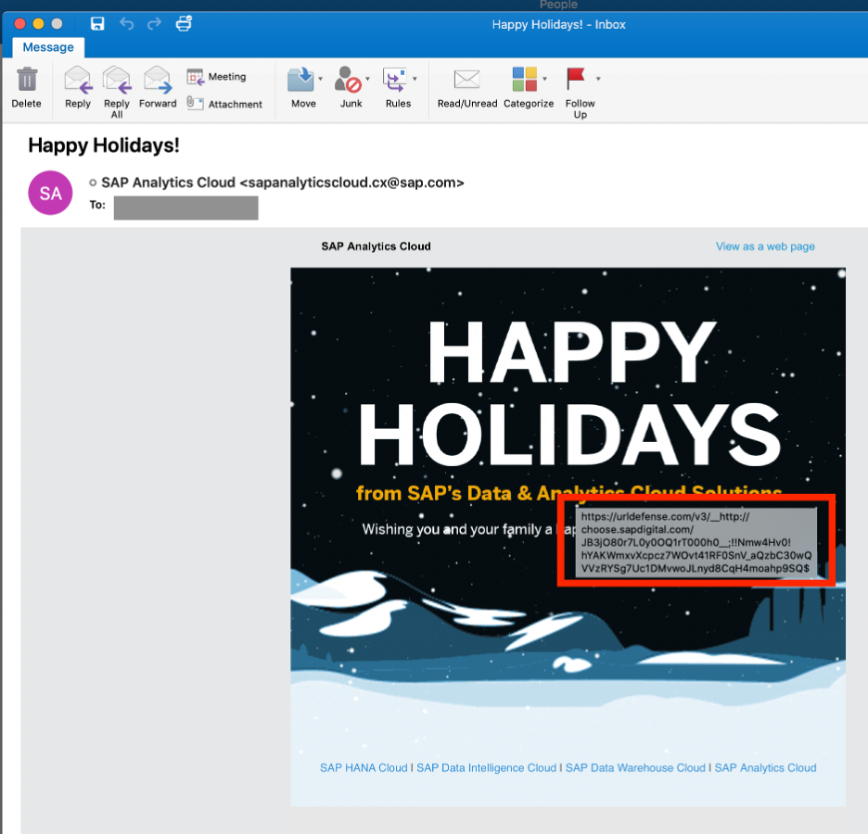The image size is (868, 834).
Task: Reply to this email
Action: (x=77, y=81)
